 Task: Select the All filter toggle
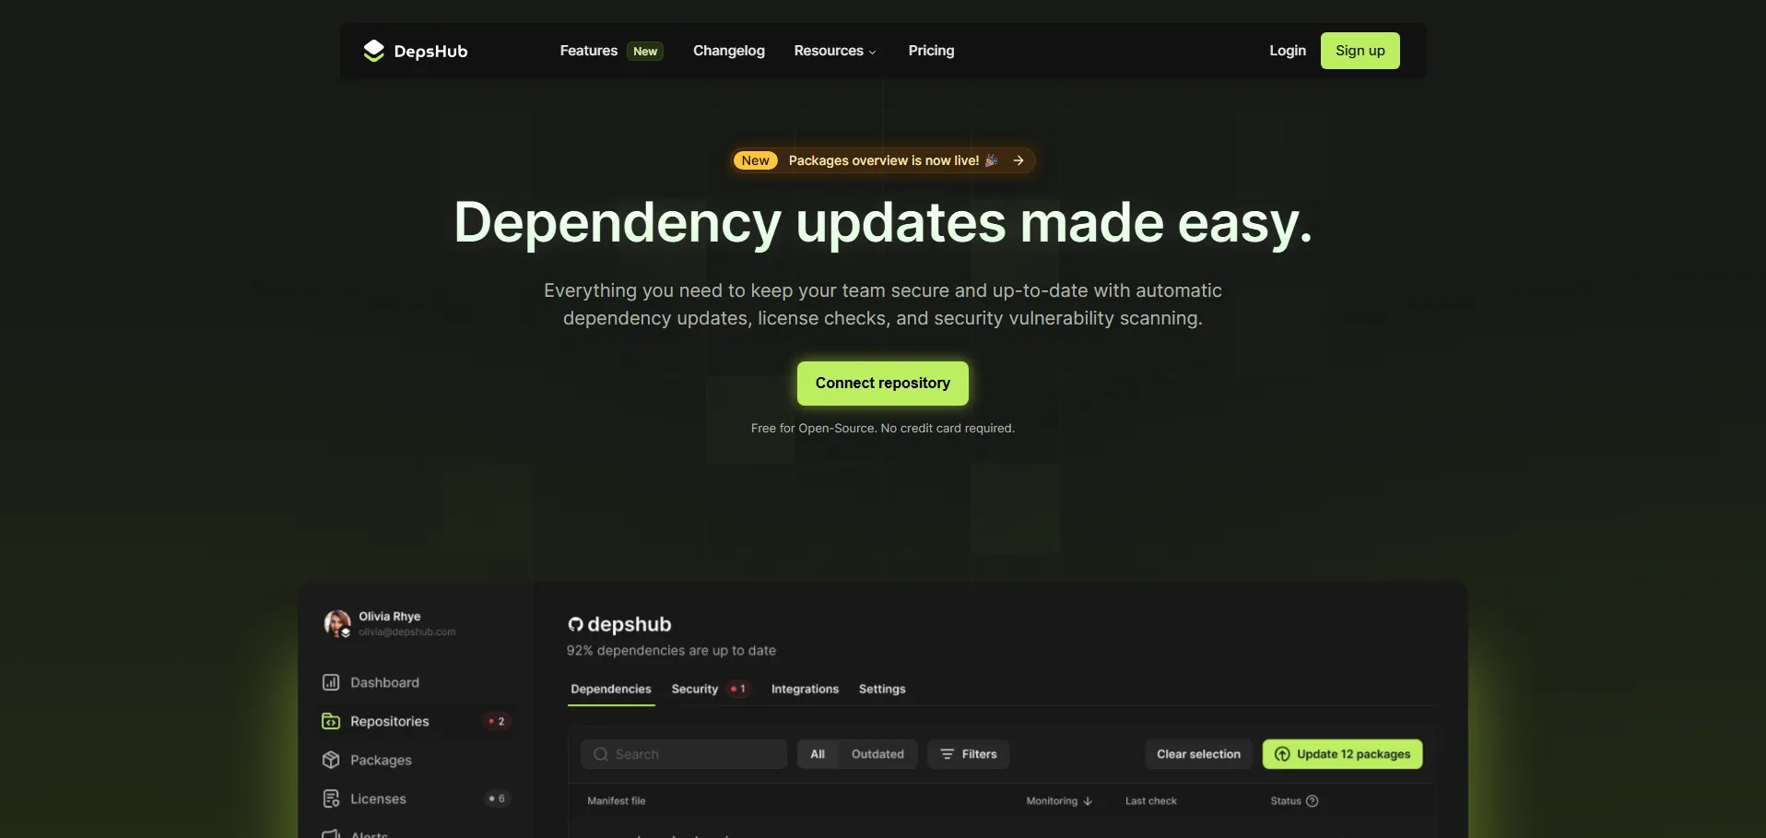click(818, 754)
